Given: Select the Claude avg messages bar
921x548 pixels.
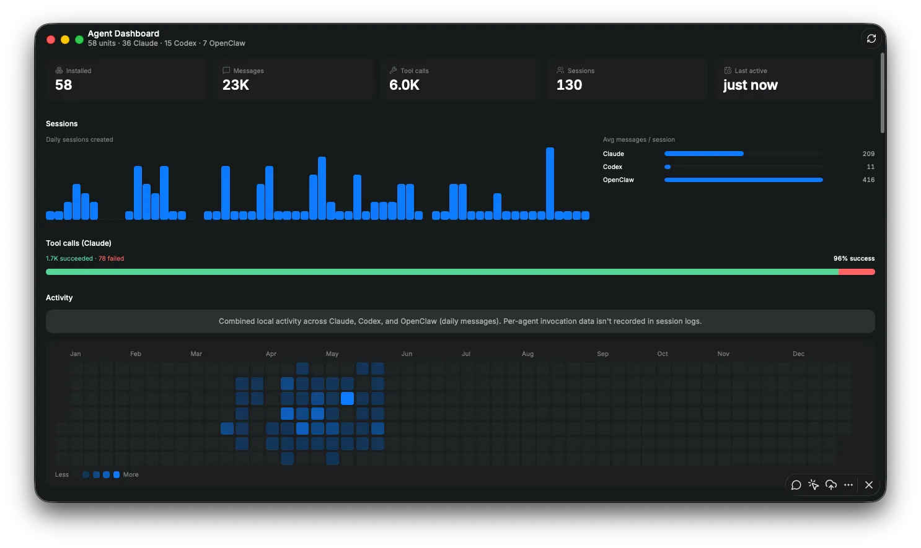Looking at the screenshot, I should tap(704, 154).
